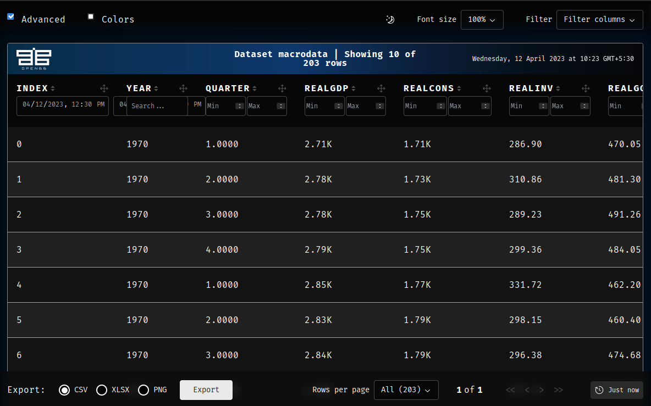The width and height of the screenshot is (651, 406).
Task: Click the Just now refresh clock icon
Action: [599, 390]
